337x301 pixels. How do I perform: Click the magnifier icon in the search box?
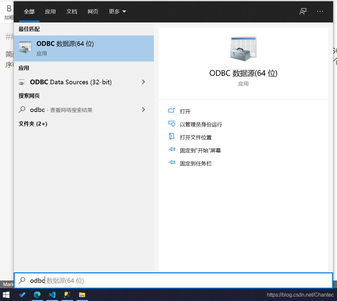pyautogui.click(x=22, y=280)
